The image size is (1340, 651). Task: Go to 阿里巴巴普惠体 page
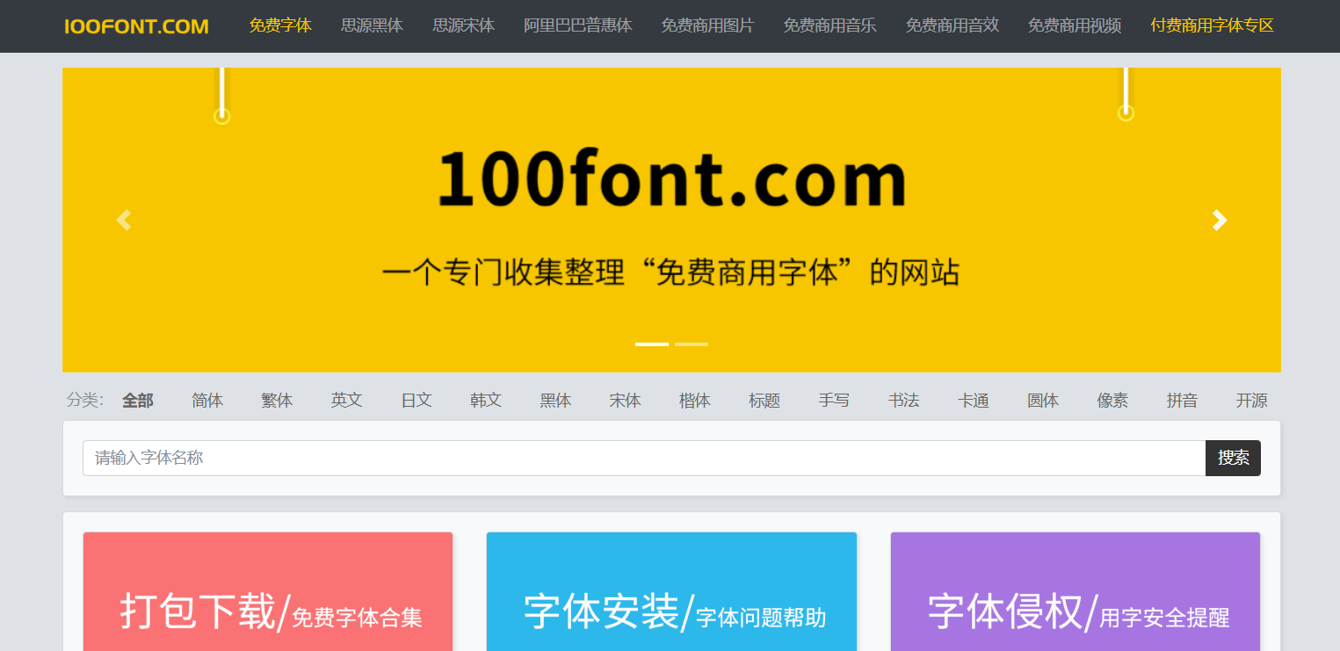(x=577, y=25)
